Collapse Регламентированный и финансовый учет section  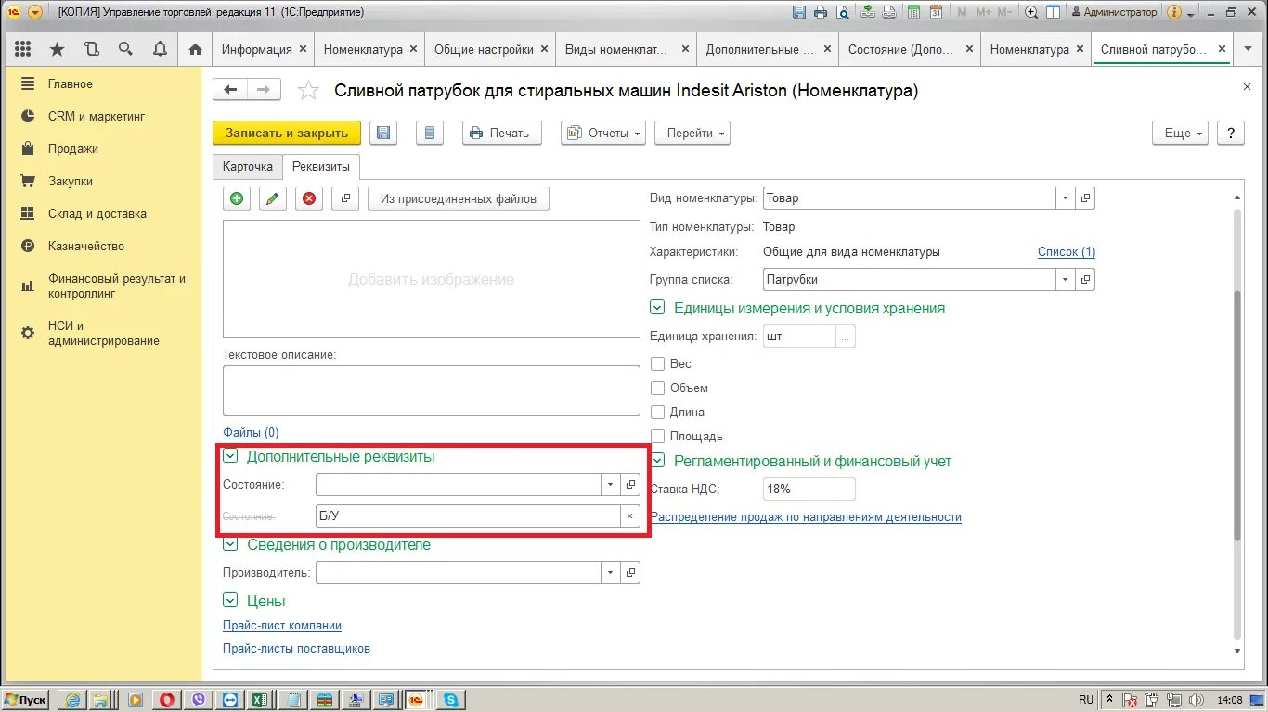point(658,461)
